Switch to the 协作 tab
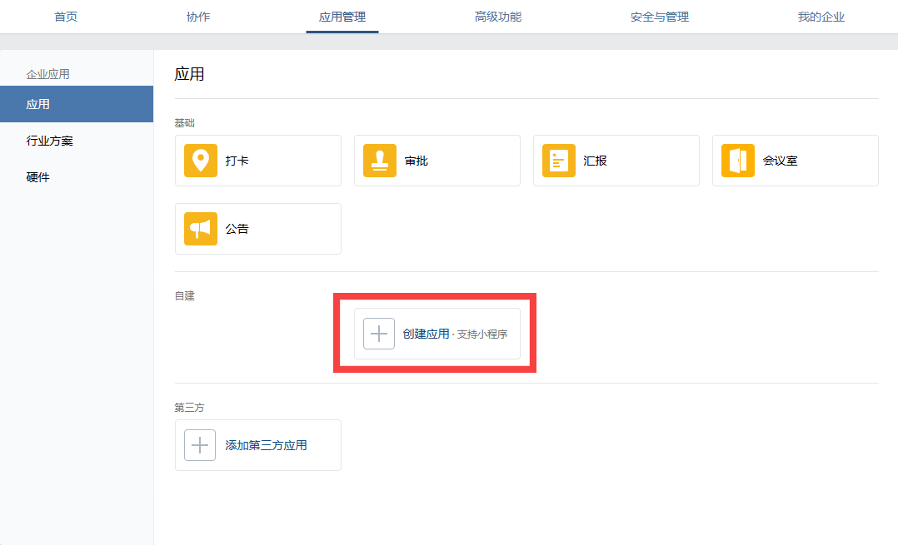 tap(198, 17)
